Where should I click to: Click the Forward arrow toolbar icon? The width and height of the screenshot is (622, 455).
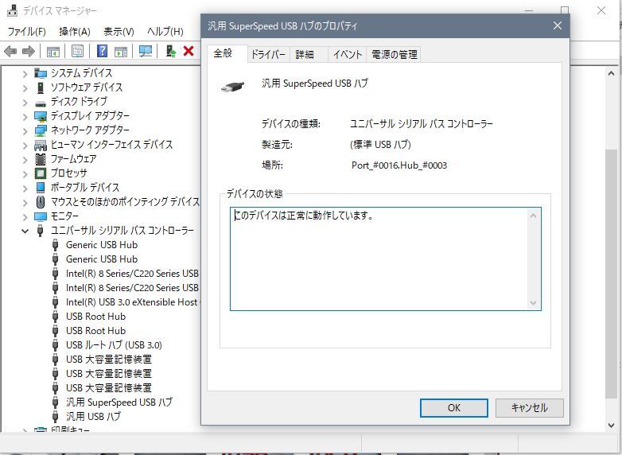(x=28, y=51)
